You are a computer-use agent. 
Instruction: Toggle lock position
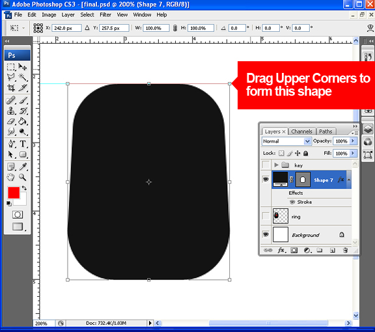(x=298, y=153)
